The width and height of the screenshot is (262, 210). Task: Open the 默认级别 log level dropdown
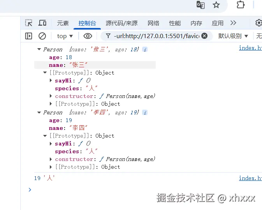click(233, 36)
